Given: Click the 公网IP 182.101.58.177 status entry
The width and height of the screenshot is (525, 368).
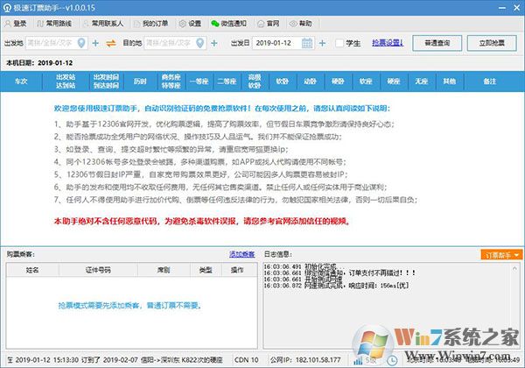Looking at the screenshot, I should point(305,360).
